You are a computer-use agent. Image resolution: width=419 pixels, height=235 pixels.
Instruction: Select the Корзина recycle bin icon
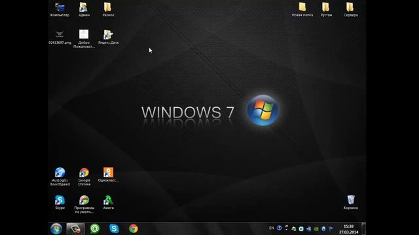point(351,202)
